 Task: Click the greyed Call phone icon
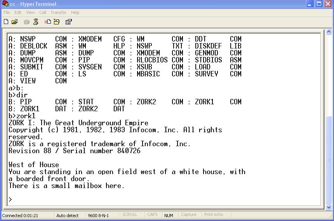(x=26, y=22)
